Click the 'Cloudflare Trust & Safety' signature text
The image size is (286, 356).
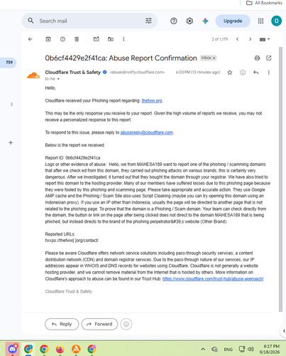(69, 291)
